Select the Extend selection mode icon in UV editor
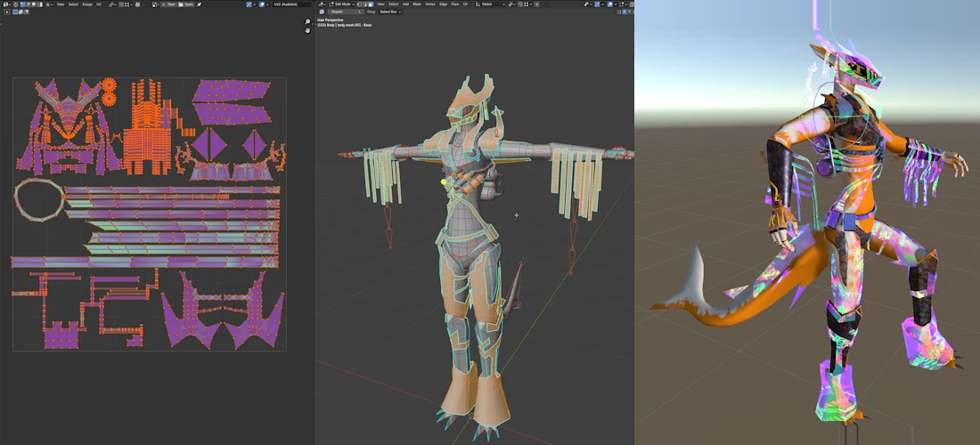The width and height of the screenshot is (980, 445). (20, 12)
